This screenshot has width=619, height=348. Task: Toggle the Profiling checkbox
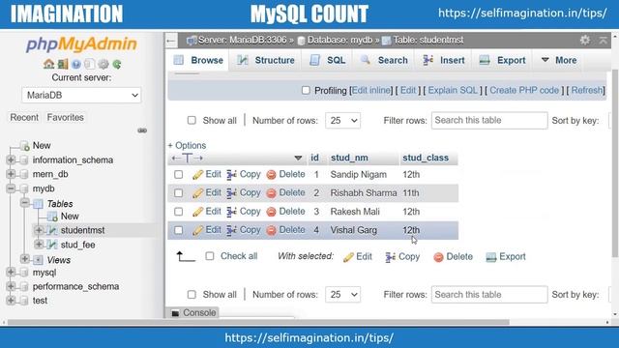(306, 90)
